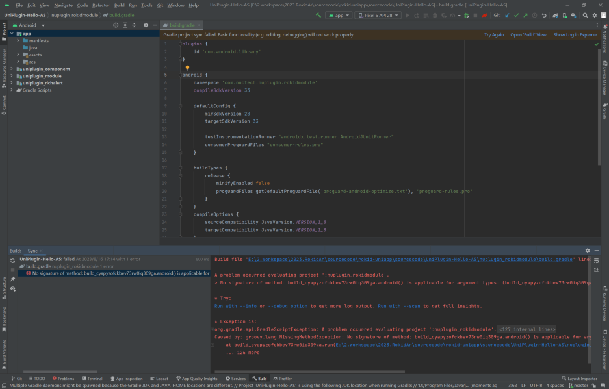Toggle soft-wrap icon in build output
The image size is (609, 389).
click(596, 260)
